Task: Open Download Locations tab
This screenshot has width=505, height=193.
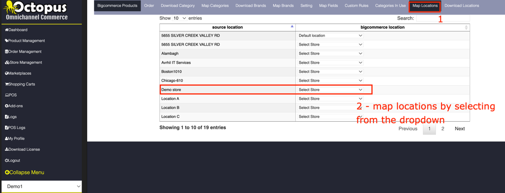Action: (462, 6)
